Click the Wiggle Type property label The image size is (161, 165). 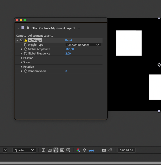[35, 45]
